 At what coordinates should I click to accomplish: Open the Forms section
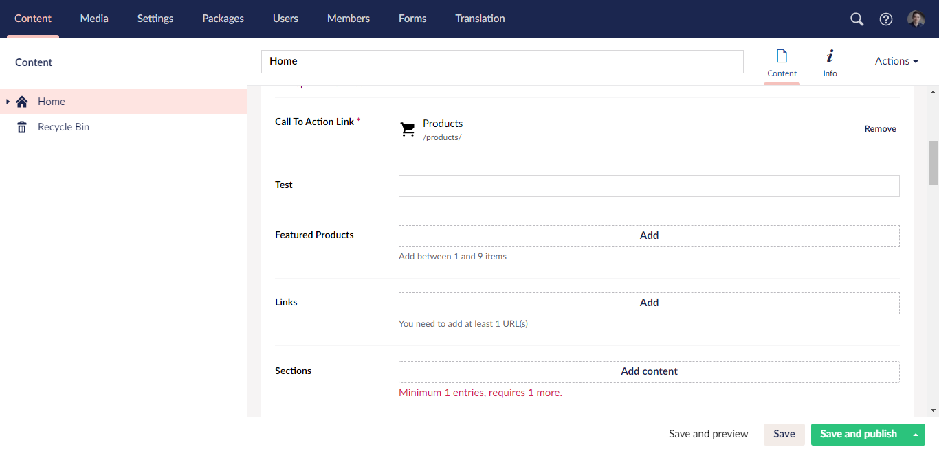coord(412,19)
